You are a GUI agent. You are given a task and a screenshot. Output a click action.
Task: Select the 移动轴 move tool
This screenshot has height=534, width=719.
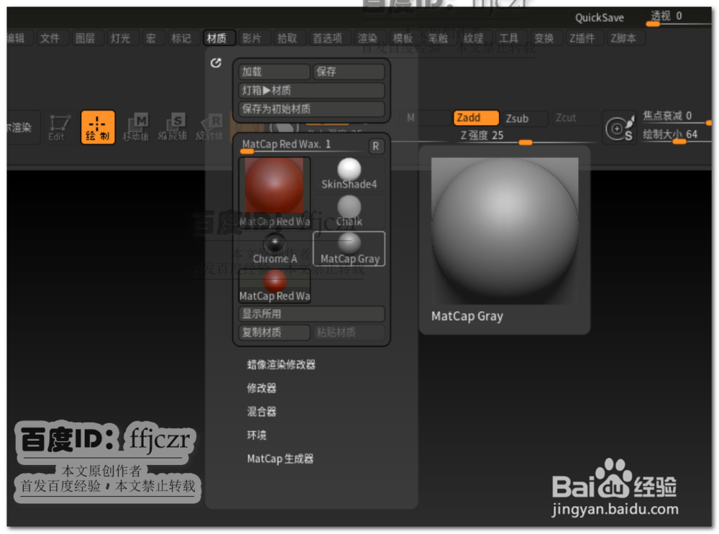[x=136, y=127]
